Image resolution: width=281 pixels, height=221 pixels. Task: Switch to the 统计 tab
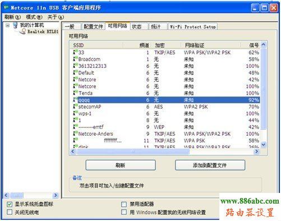(158, 26)
